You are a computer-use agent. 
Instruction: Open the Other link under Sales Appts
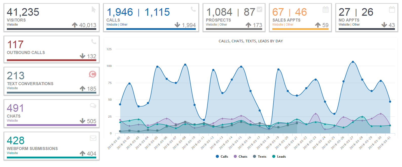[x=290, y=25]
